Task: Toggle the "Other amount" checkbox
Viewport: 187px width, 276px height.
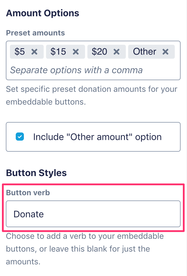Action: 20,137
